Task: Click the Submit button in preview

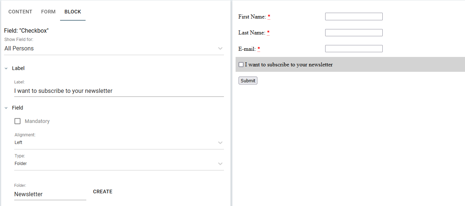Action: tap(248, 81)
